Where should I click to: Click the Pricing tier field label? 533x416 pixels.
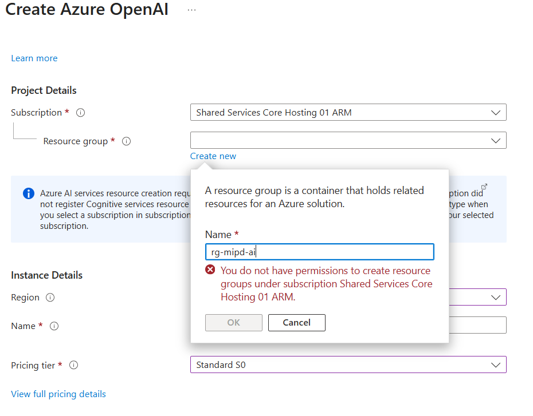click(x=33, y=366)
